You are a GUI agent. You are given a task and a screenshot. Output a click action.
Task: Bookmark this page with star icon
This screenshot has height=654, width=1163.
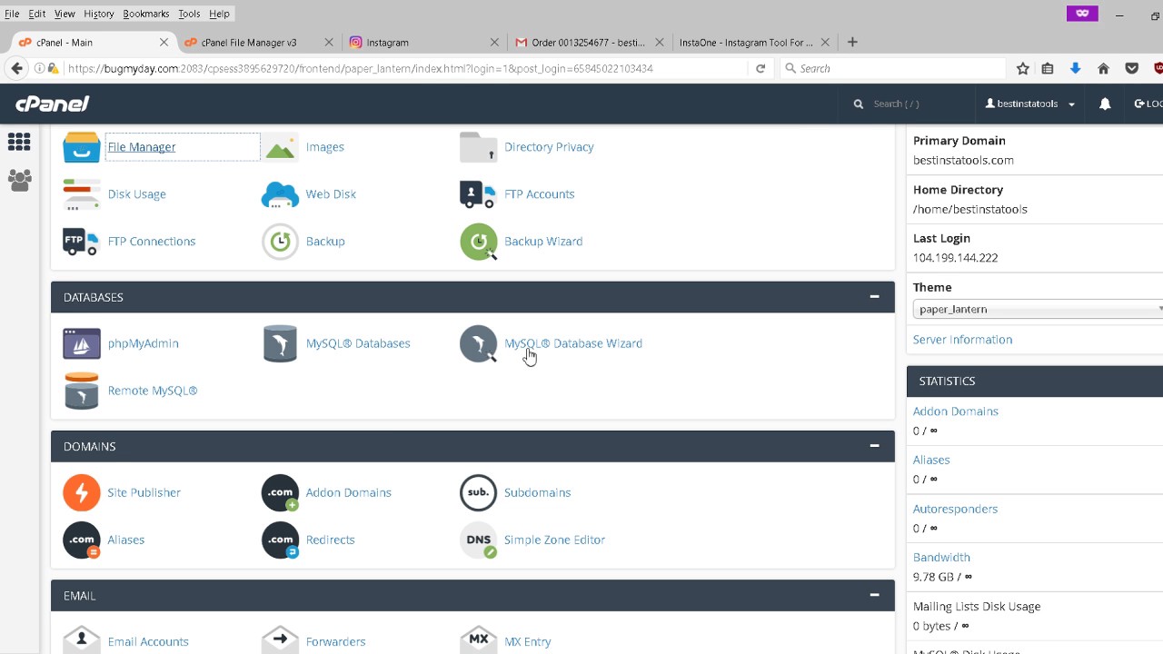point(1022,68)
